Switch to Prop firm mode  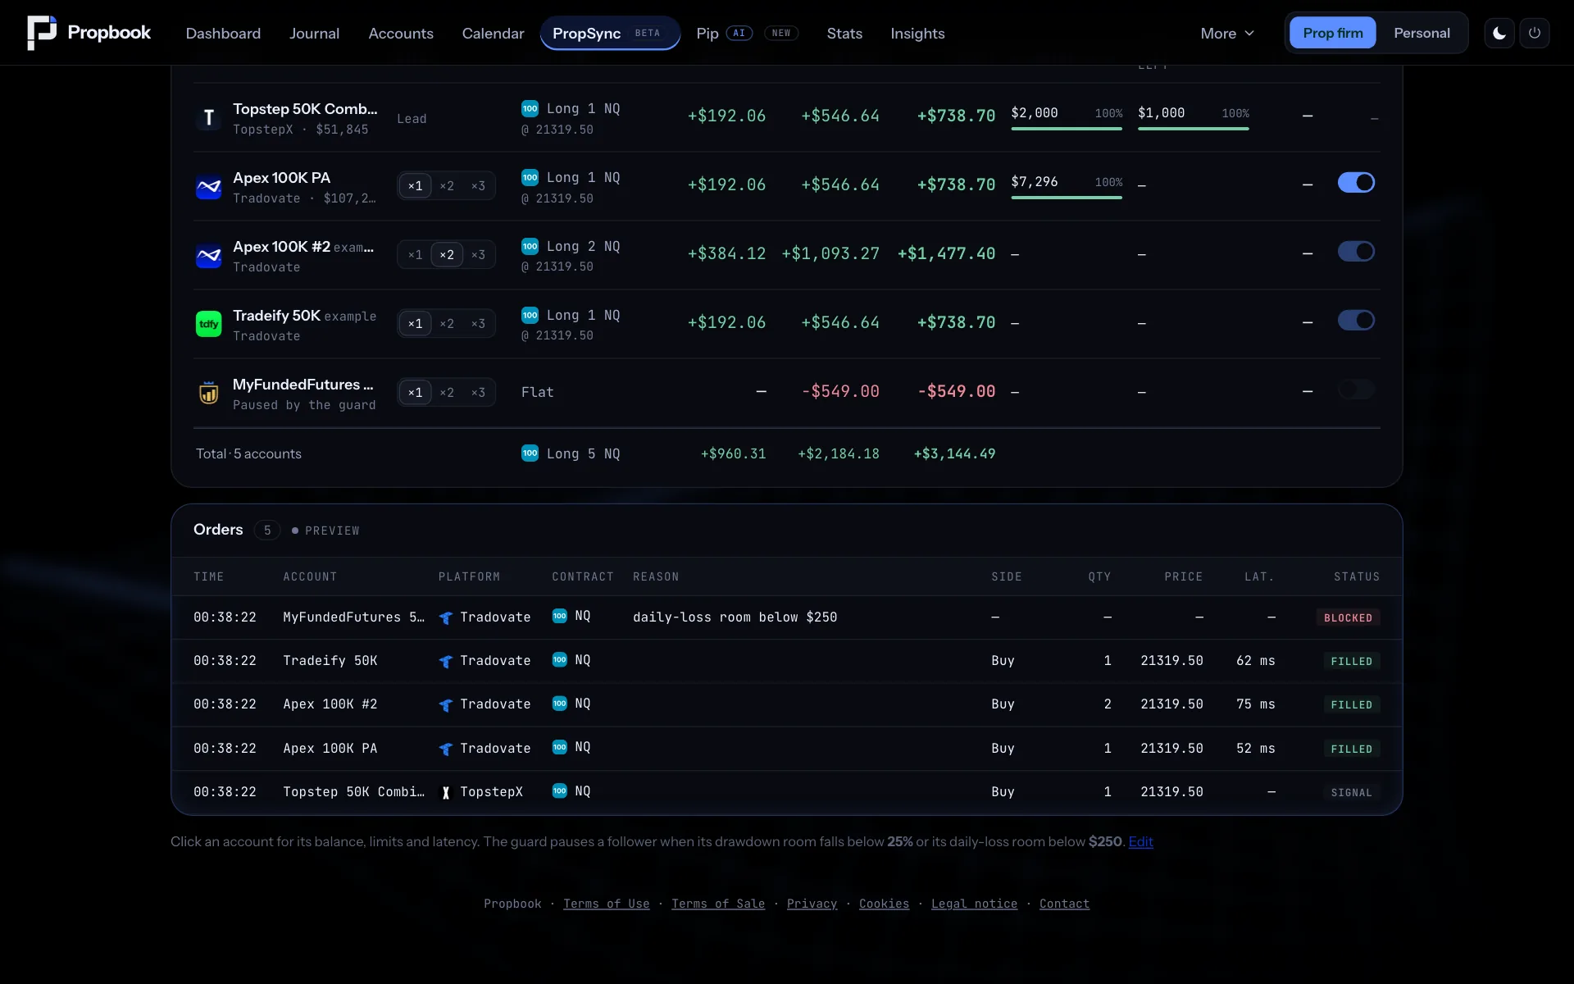1333,33
